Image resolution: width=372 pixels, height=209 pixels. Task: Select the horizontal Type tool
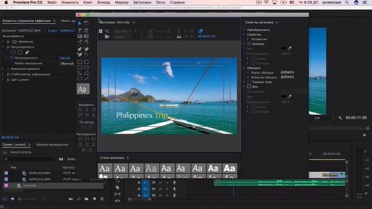80,31
